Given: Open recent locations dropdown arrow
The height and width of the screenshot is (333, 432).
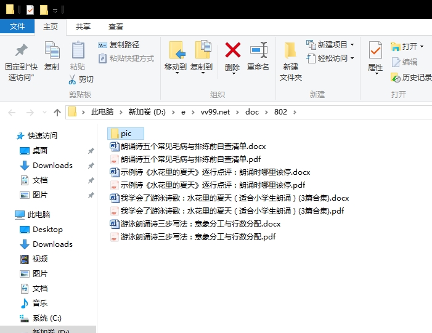Looking at the screenshot, I should 44,112.
